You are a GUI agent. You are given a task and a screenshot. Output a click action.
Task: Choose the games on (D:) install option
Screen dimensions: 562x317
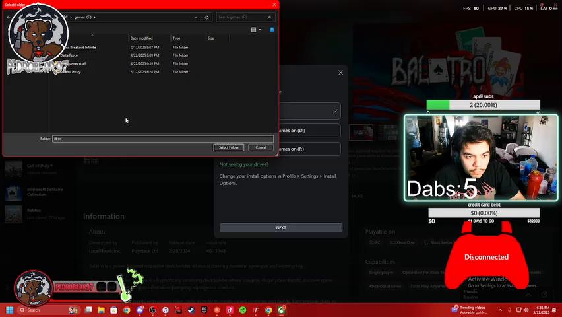pyautogui.click(x=310, y=131)
